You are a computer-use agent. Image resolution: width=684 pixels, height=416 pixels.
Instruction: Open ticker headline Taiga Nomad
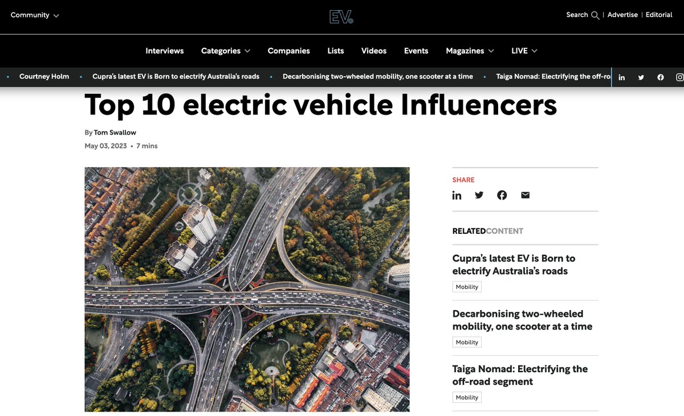coord(554,76)
